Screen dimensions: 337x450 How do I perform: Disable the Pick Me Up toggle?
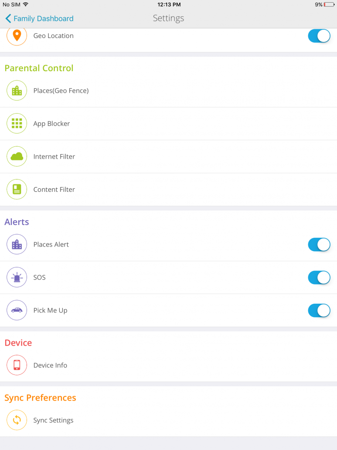tap(319, 310)
